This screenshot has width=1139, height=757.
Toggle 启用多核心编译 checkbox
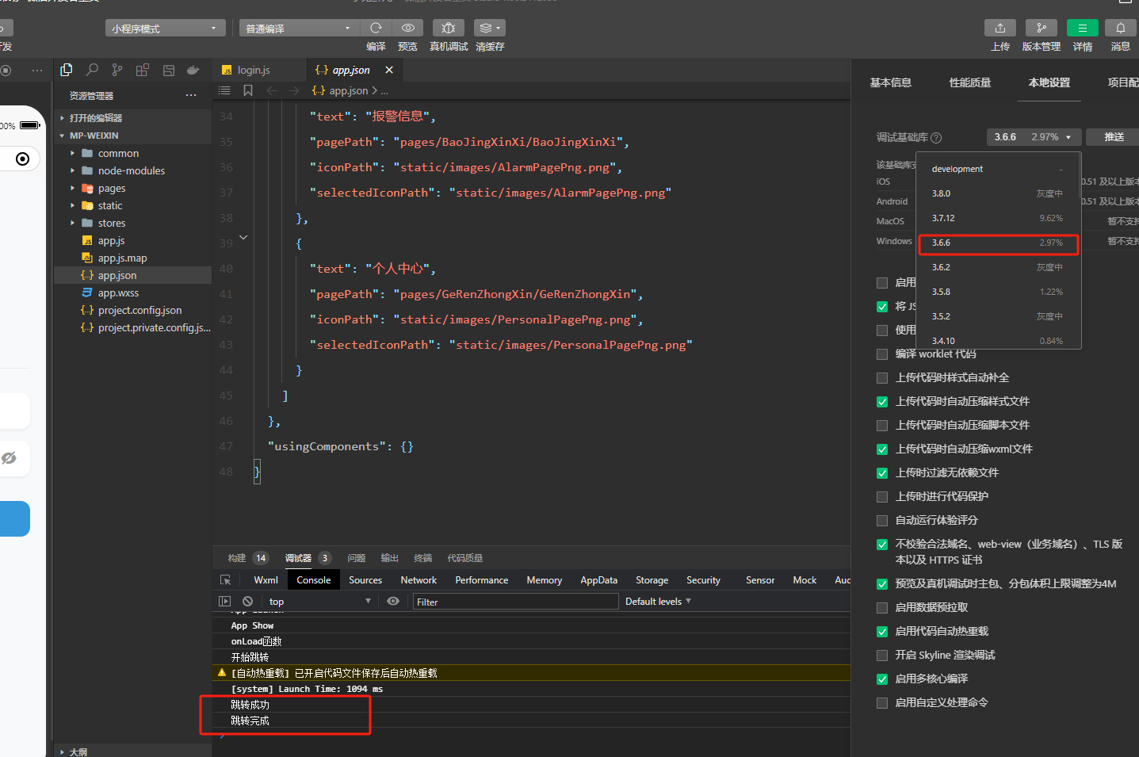click(882, 679)
